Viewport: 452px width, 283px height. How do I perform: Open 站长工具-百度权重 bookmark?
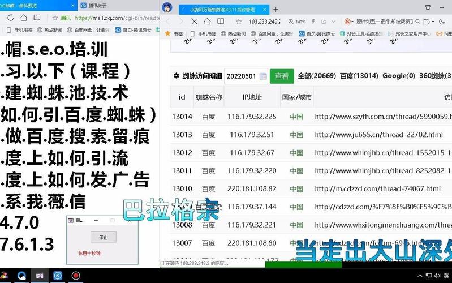(x=362, y=33)
